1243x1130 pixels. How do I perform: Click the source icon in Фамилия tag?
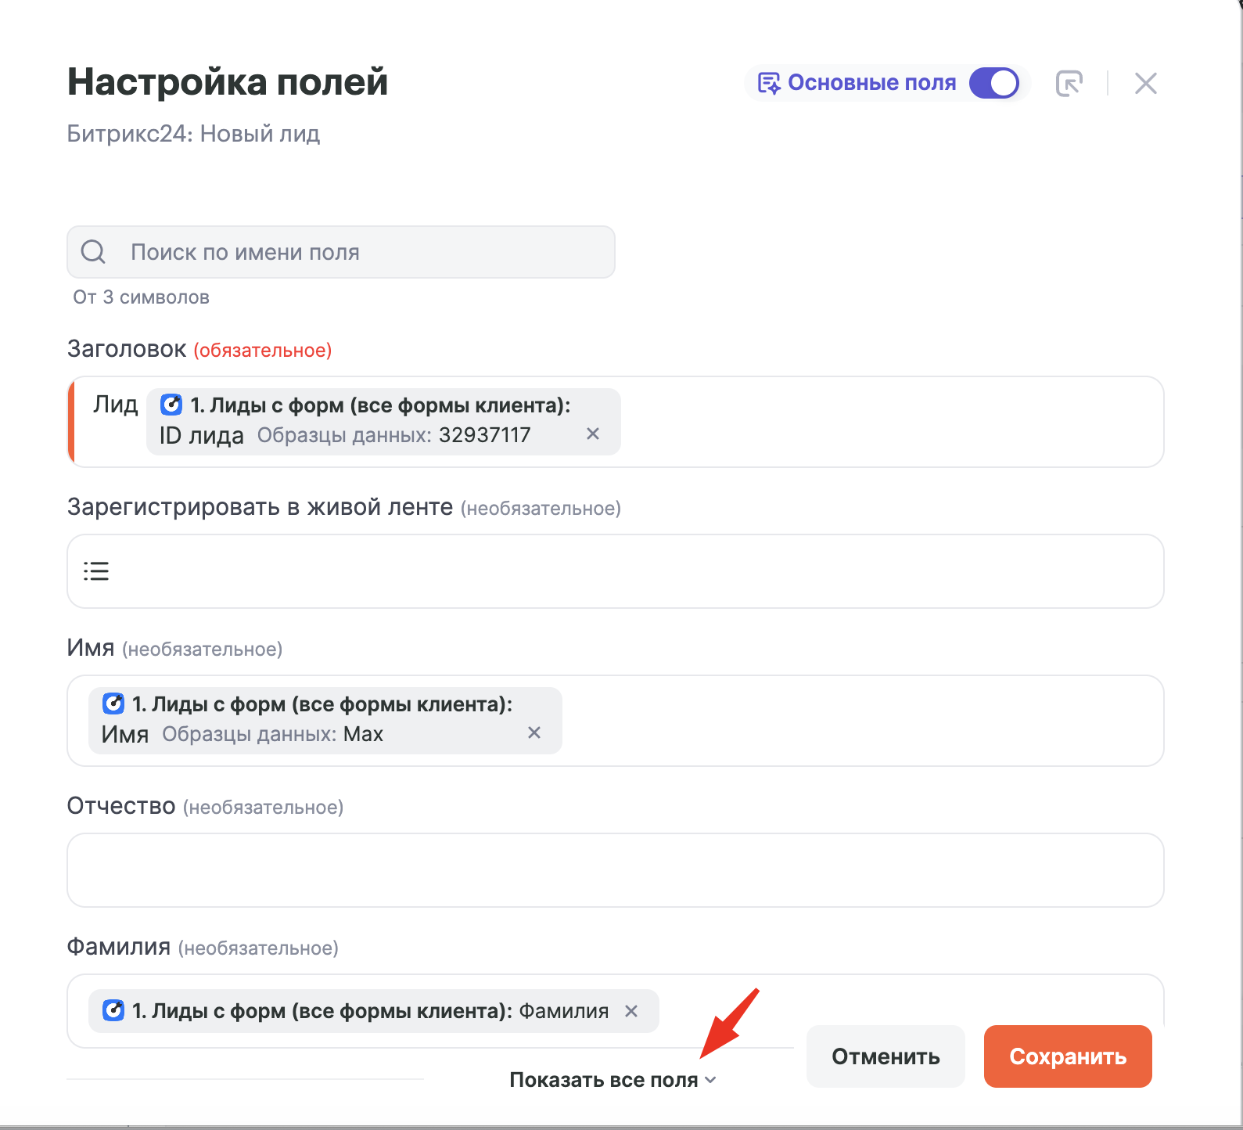(x=113, y=1010)
